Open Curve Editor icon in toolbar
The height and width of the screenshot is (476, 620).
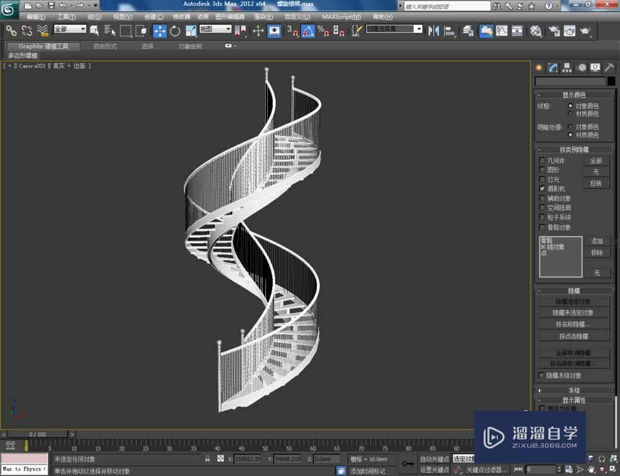point(502,30)
